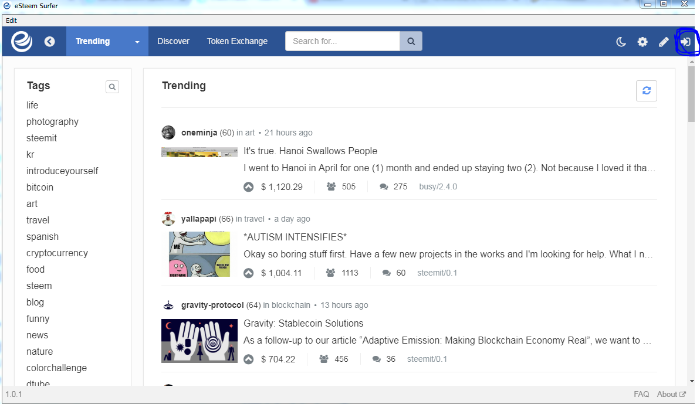Open gravity-protocol author name
This screenshot has width=700, height=404.
tap(212, 305)
